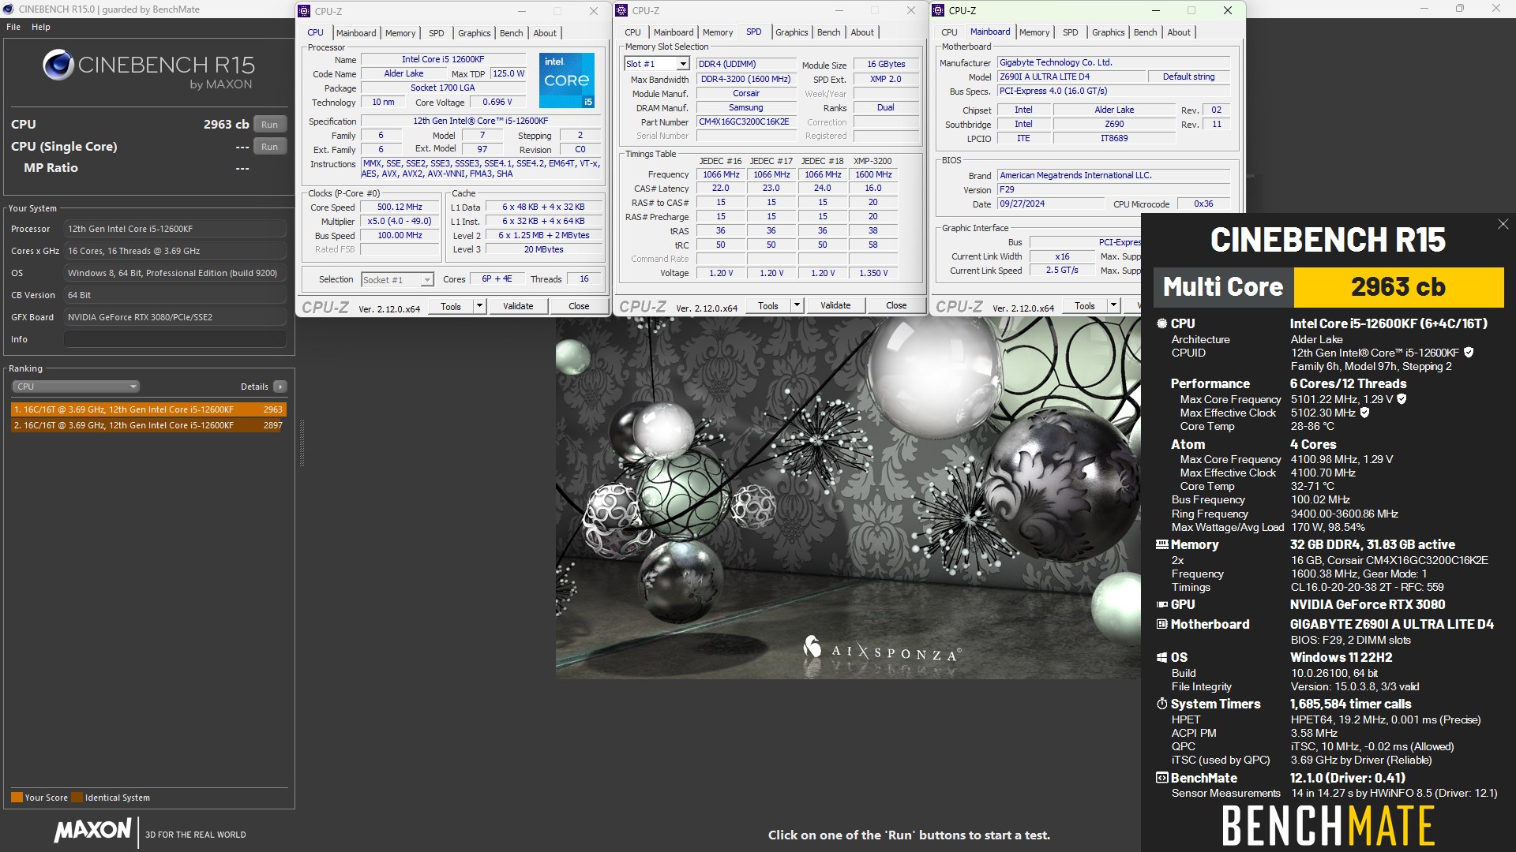The image size is (1516, 852).
Task: Click Validate in the first CPU-Z window
Action: (x=518, y=306)
